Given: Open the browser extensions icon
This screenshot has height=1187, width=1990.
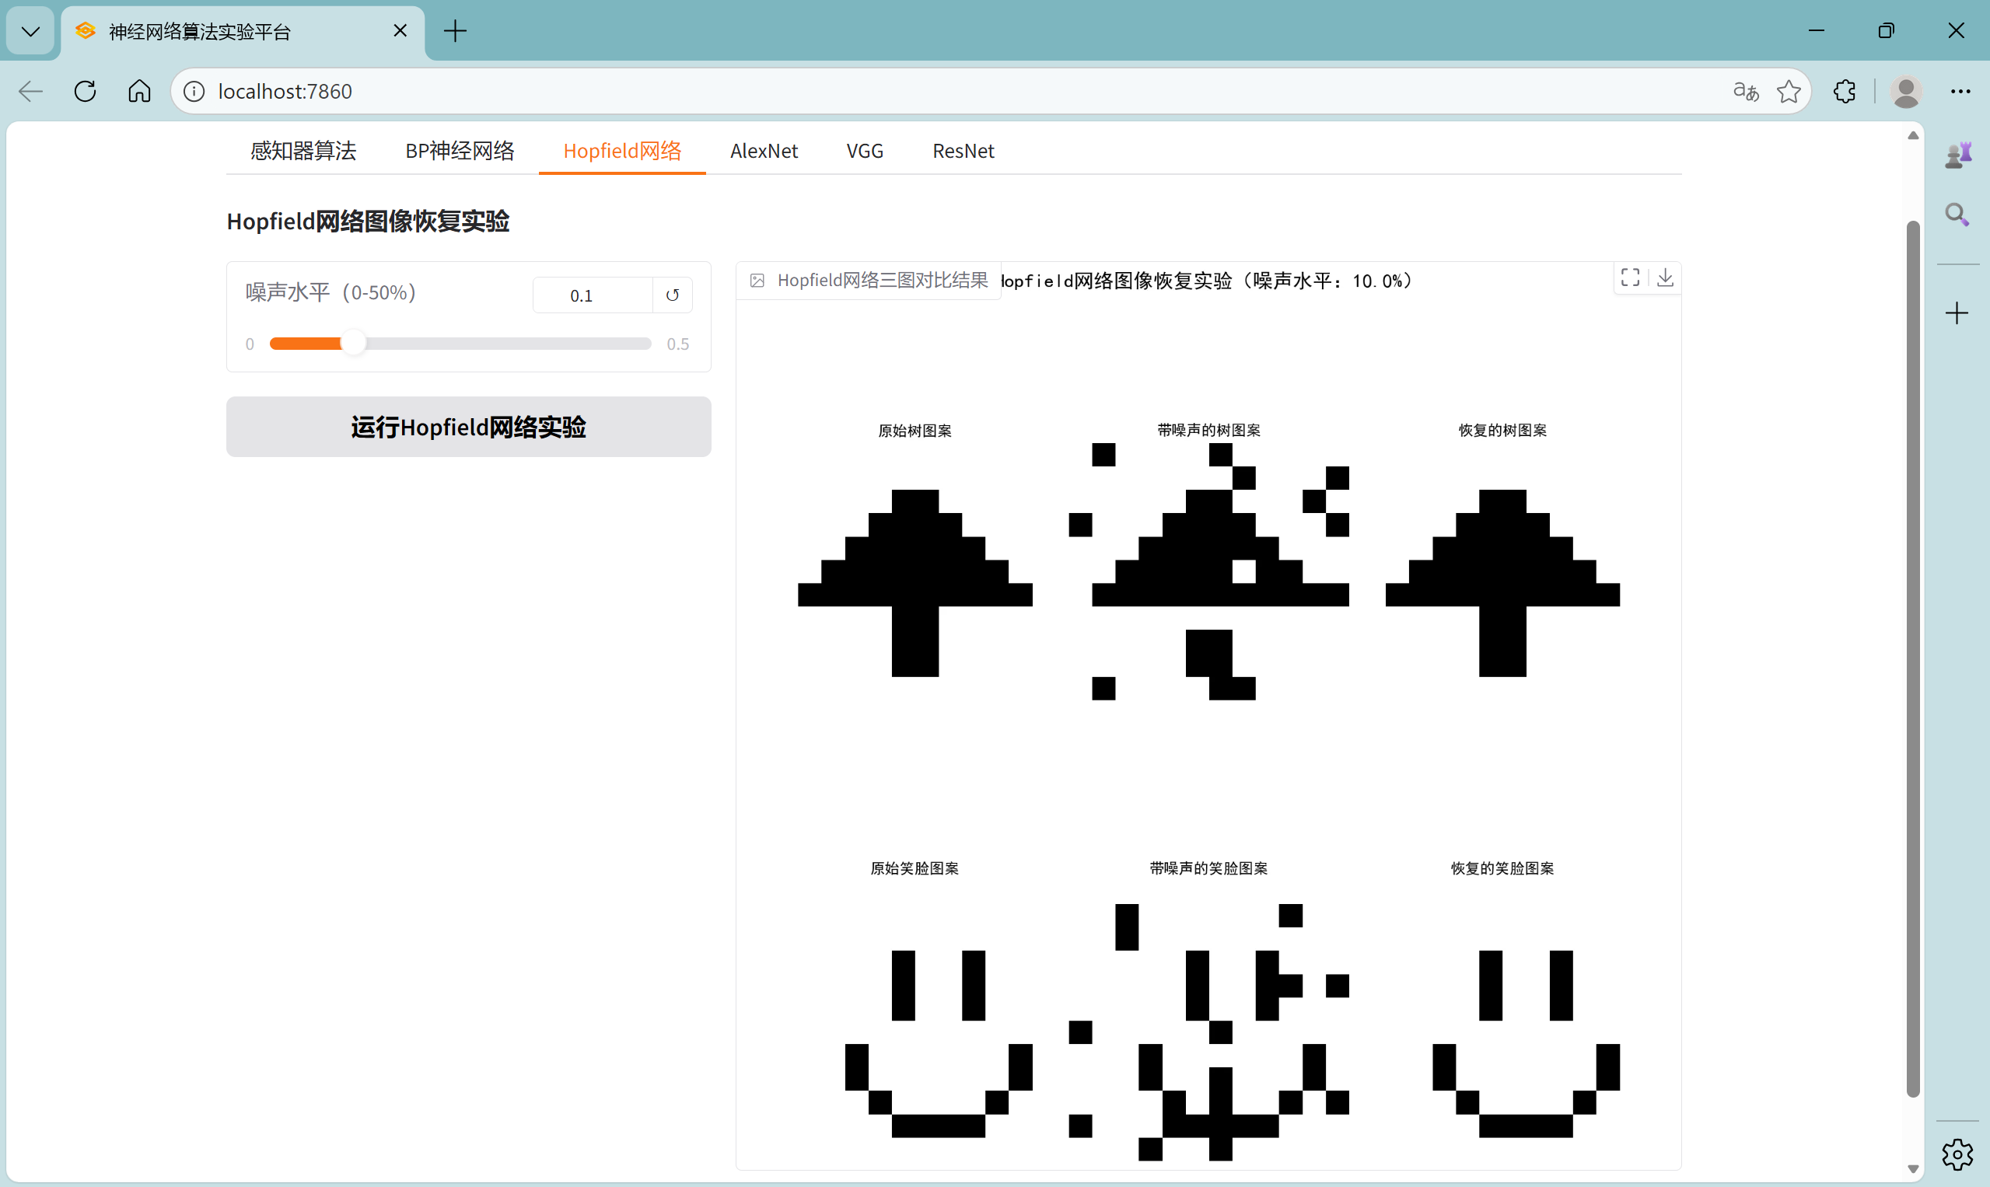Looking at the screenshot, I should point(1845,91).
